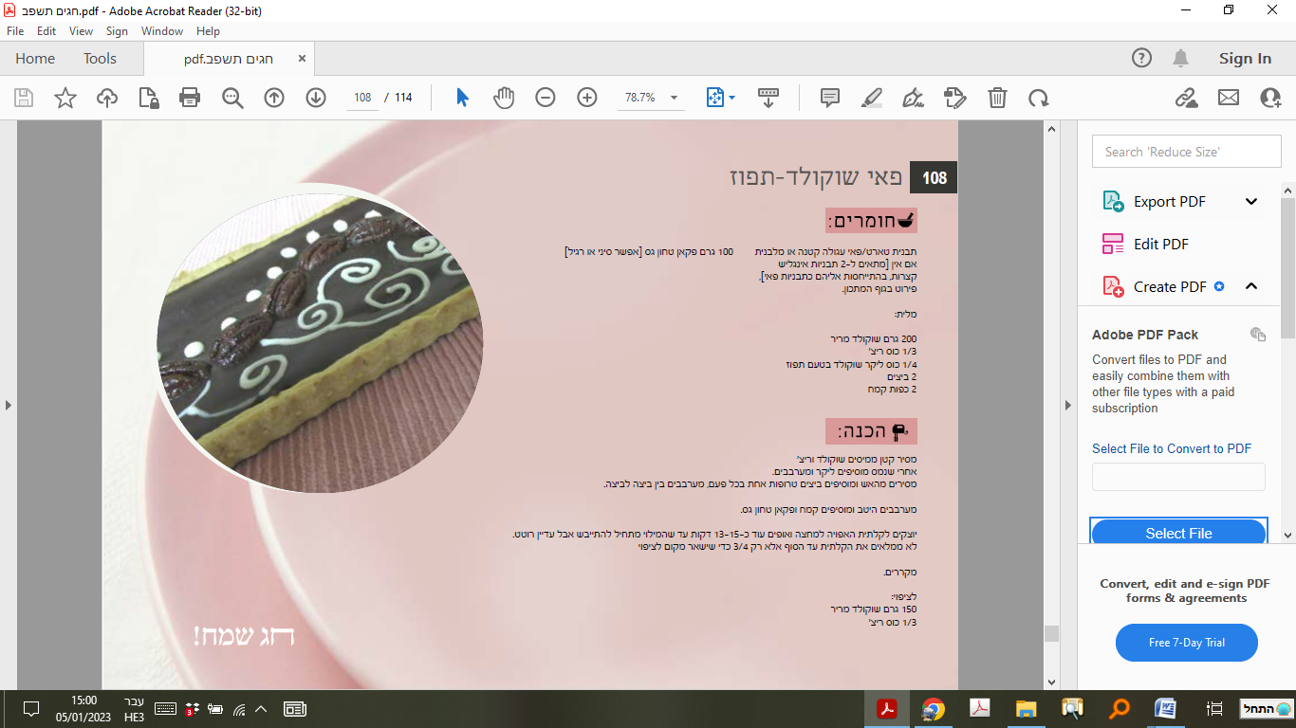Click the tools pane scrollbar thumb
Screen dimensions: 1296x728
coord(1288,267)
